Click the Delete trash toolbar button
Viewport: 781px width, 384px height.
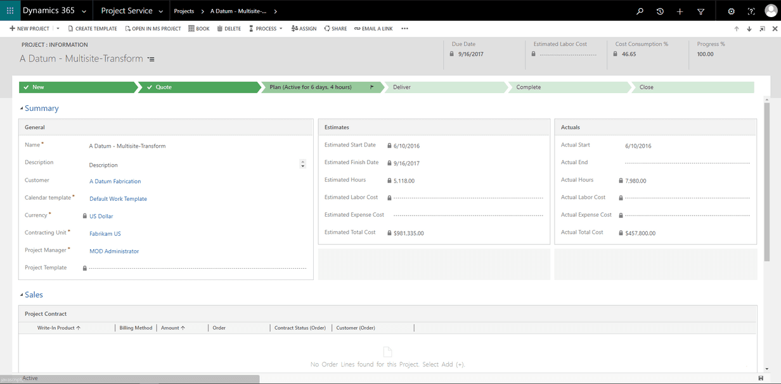point(229,29)
